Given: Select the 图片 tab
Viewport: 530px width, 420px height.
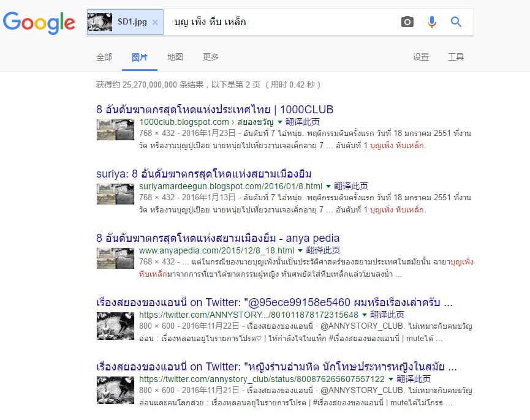Looking at the screenshot, I should tap(140, 57).
